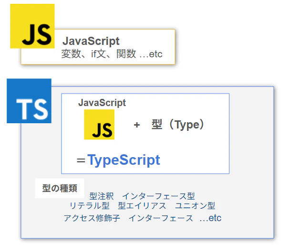
Task: Click the 型注釈 text
Action: 102,196
